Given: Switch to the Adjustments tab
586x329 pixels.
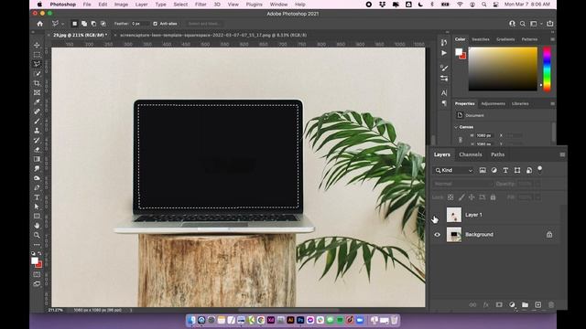Looking at the screenshot, I should click(x=493, y=103).
